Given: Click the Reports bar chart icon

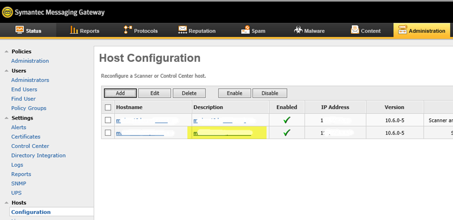Looking at the screenshot, I should pyautogui.click(x=74, y=30).
